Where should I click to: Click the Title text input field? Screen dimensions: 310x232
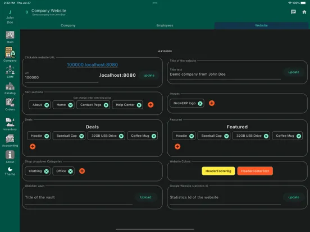click(225, 74)
